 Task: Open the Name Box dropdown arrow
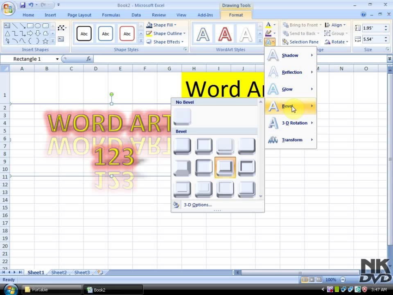pyautogui.click(x=57, y=59)
